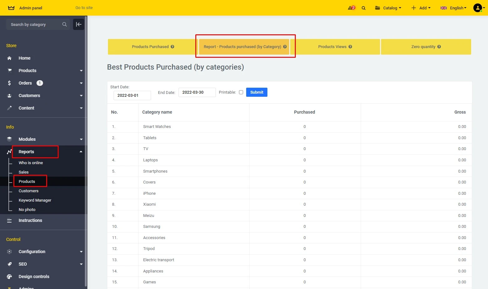
Task: Click the Start Date input field
Action: 132,96
